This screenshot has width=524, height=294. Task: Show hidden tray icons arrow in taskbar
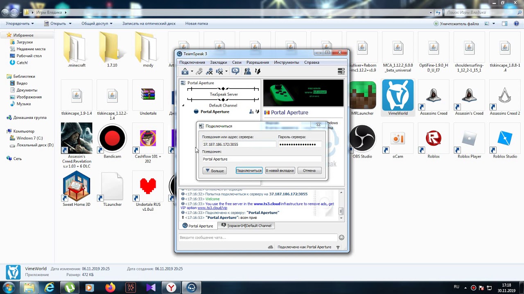pos(466,287)
